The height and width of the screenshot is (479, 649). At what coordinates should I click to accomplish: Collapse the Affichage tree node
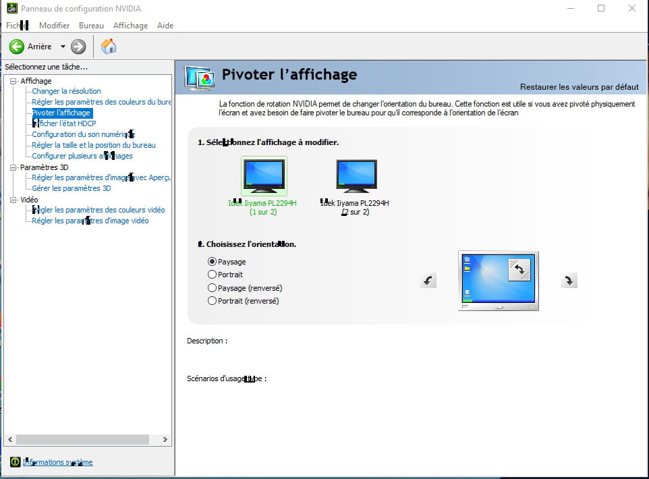click(13, 81)
